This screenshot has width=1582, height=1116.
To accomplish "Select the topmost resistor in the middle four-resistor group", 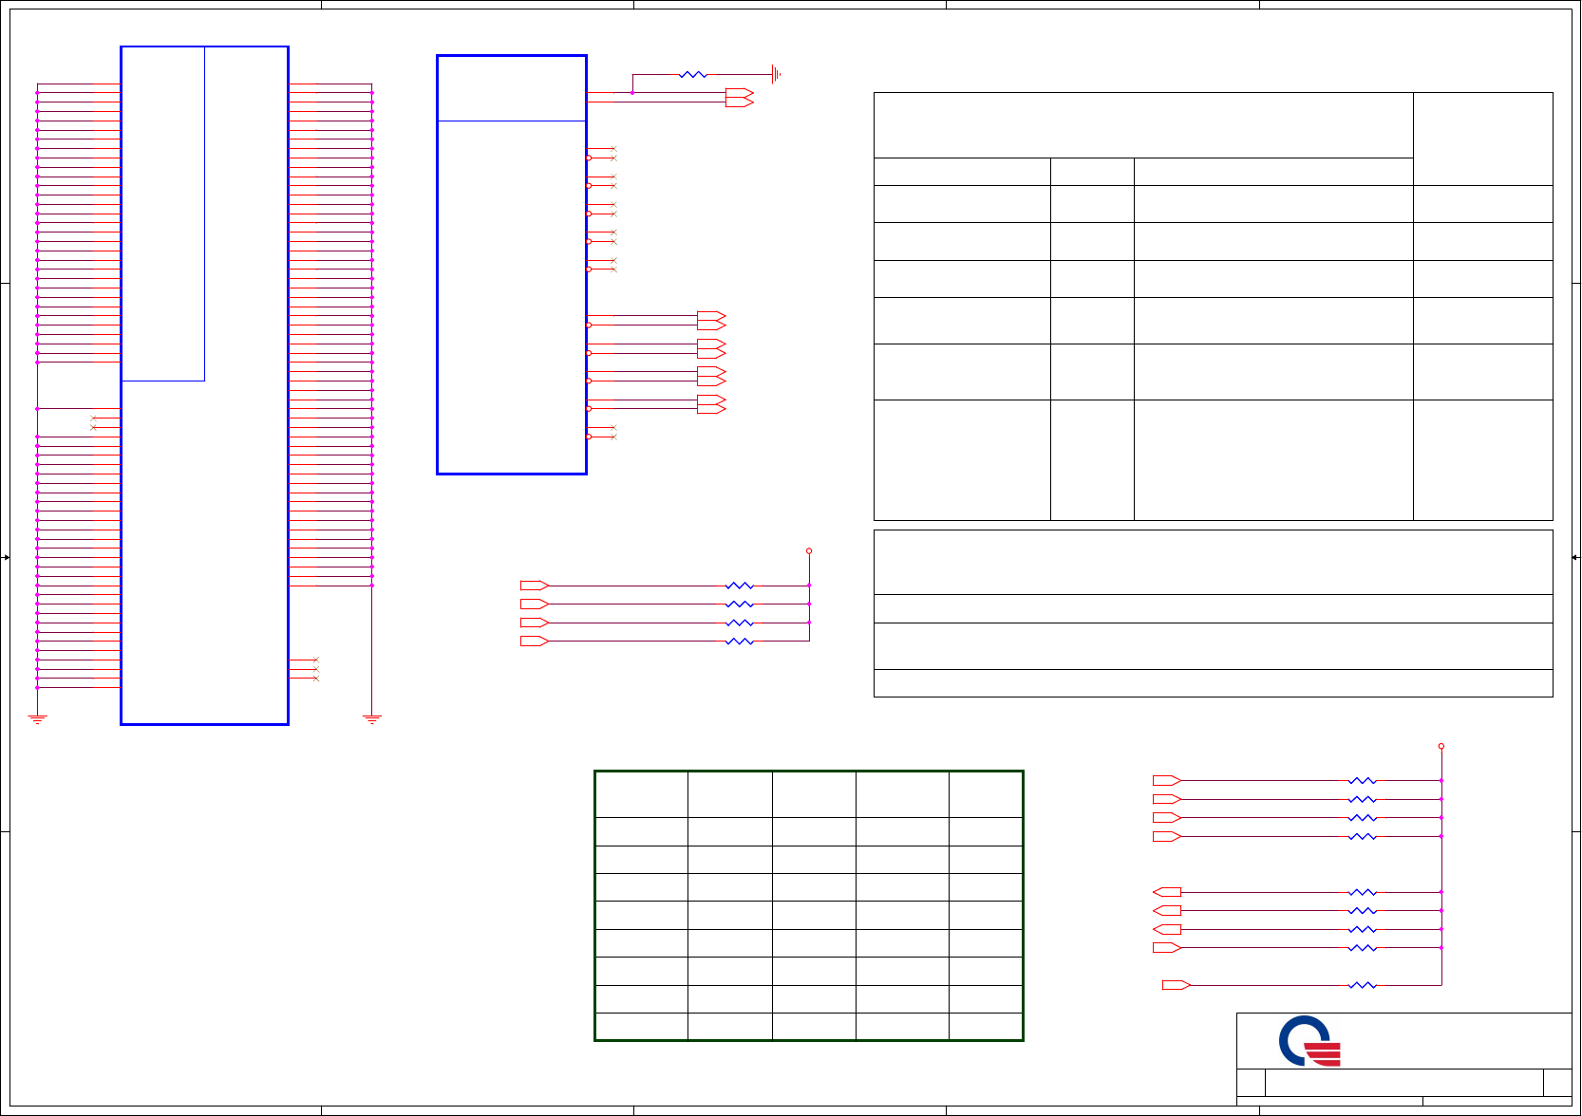I will pos(739,586).
